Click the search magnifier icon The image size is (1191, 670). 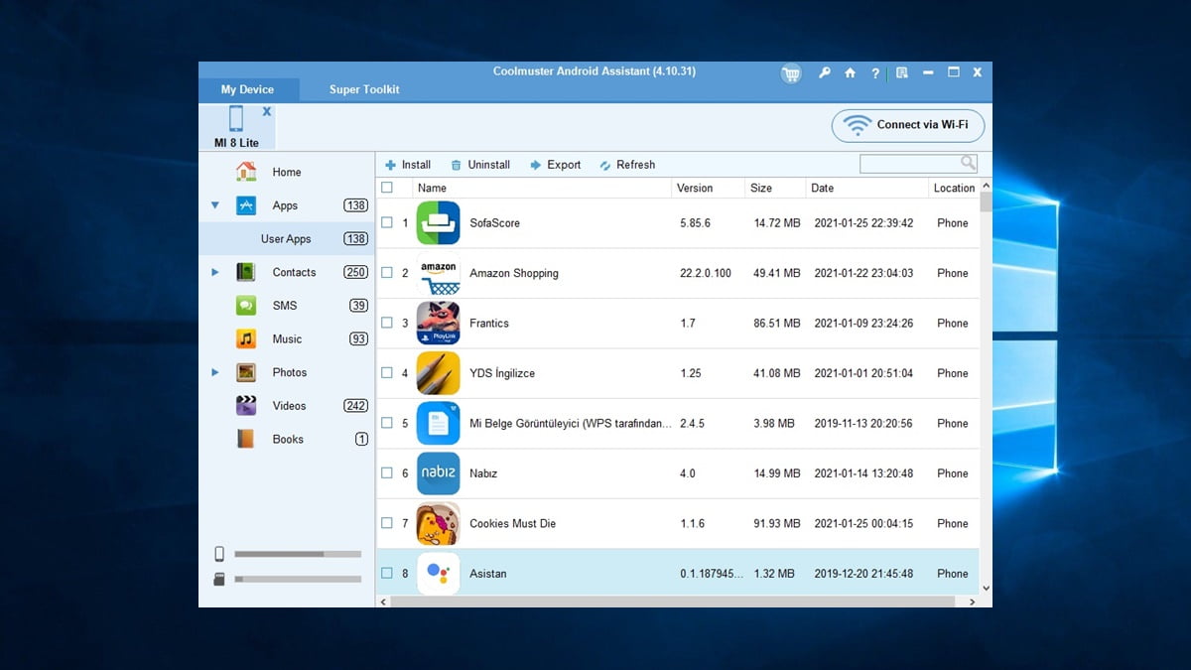point(968,164)
